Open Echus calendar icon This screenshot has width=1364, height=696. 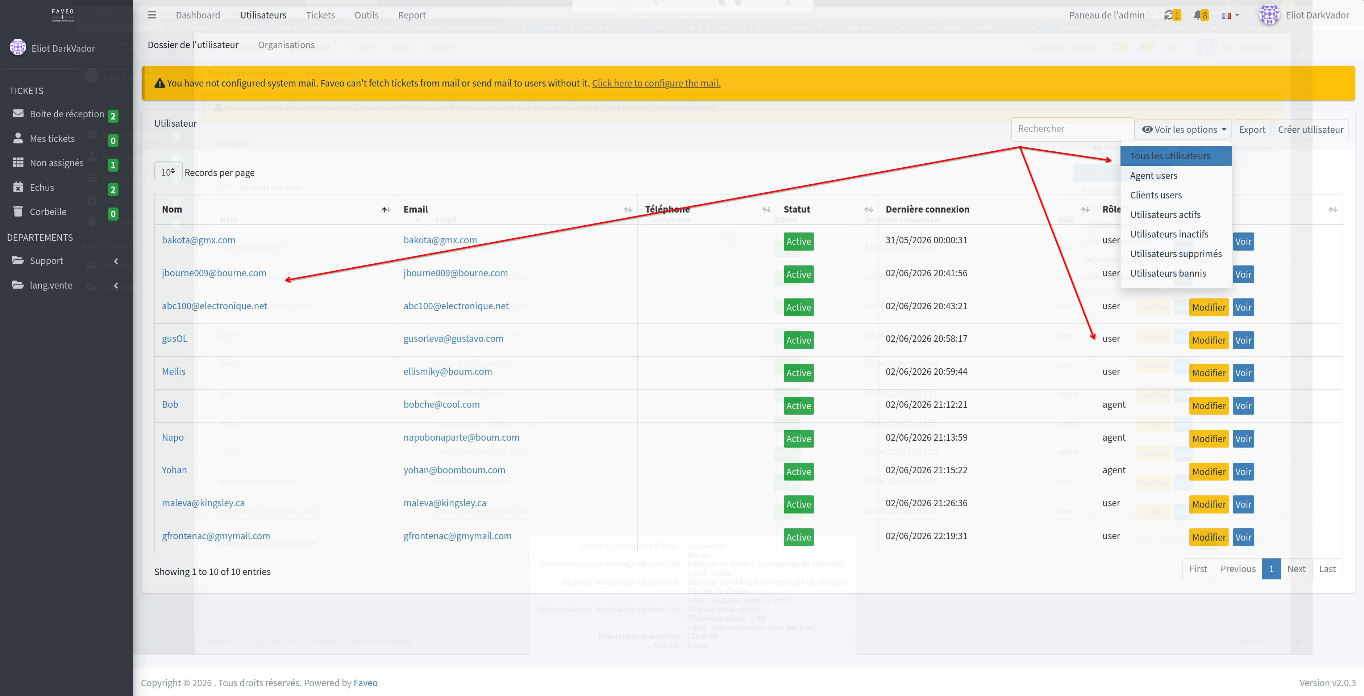pos(18,187)
